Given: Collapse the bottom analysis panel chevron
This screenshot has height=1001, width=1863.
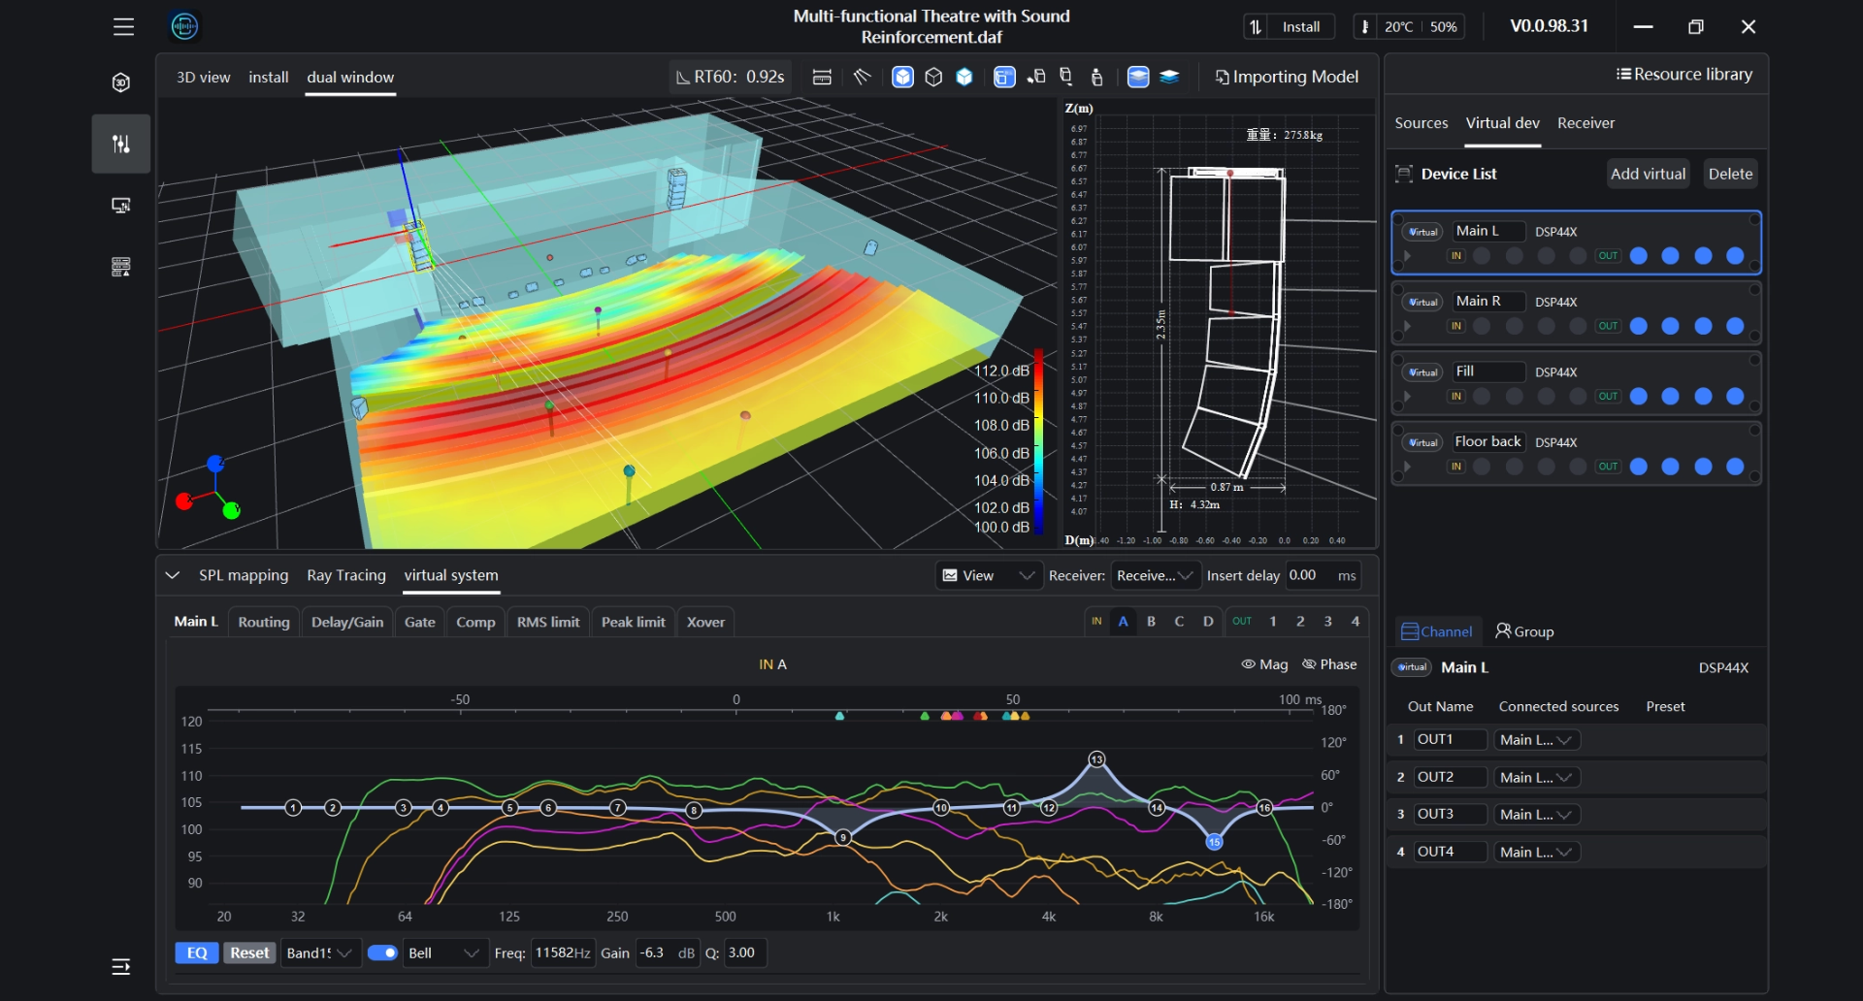Looking at the screenshot, I should (173, 575).
